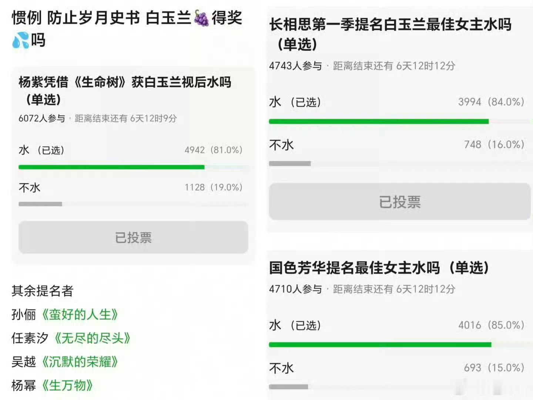533x400 pixels.
Task: Select 水 option in 杨紫 生命树 poll
Action: click(131, 150)
